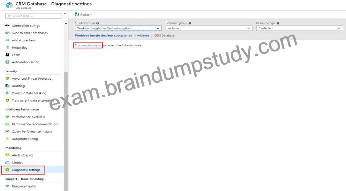The image size is (346, 191).
Task: Click the Metrics chart icon
Action: (x=7, y=163)
